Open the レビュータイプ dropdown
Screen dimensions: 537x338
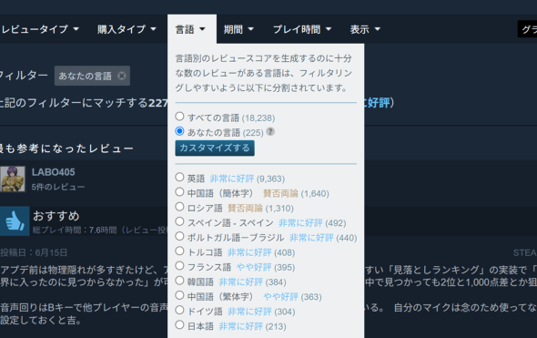40,29
